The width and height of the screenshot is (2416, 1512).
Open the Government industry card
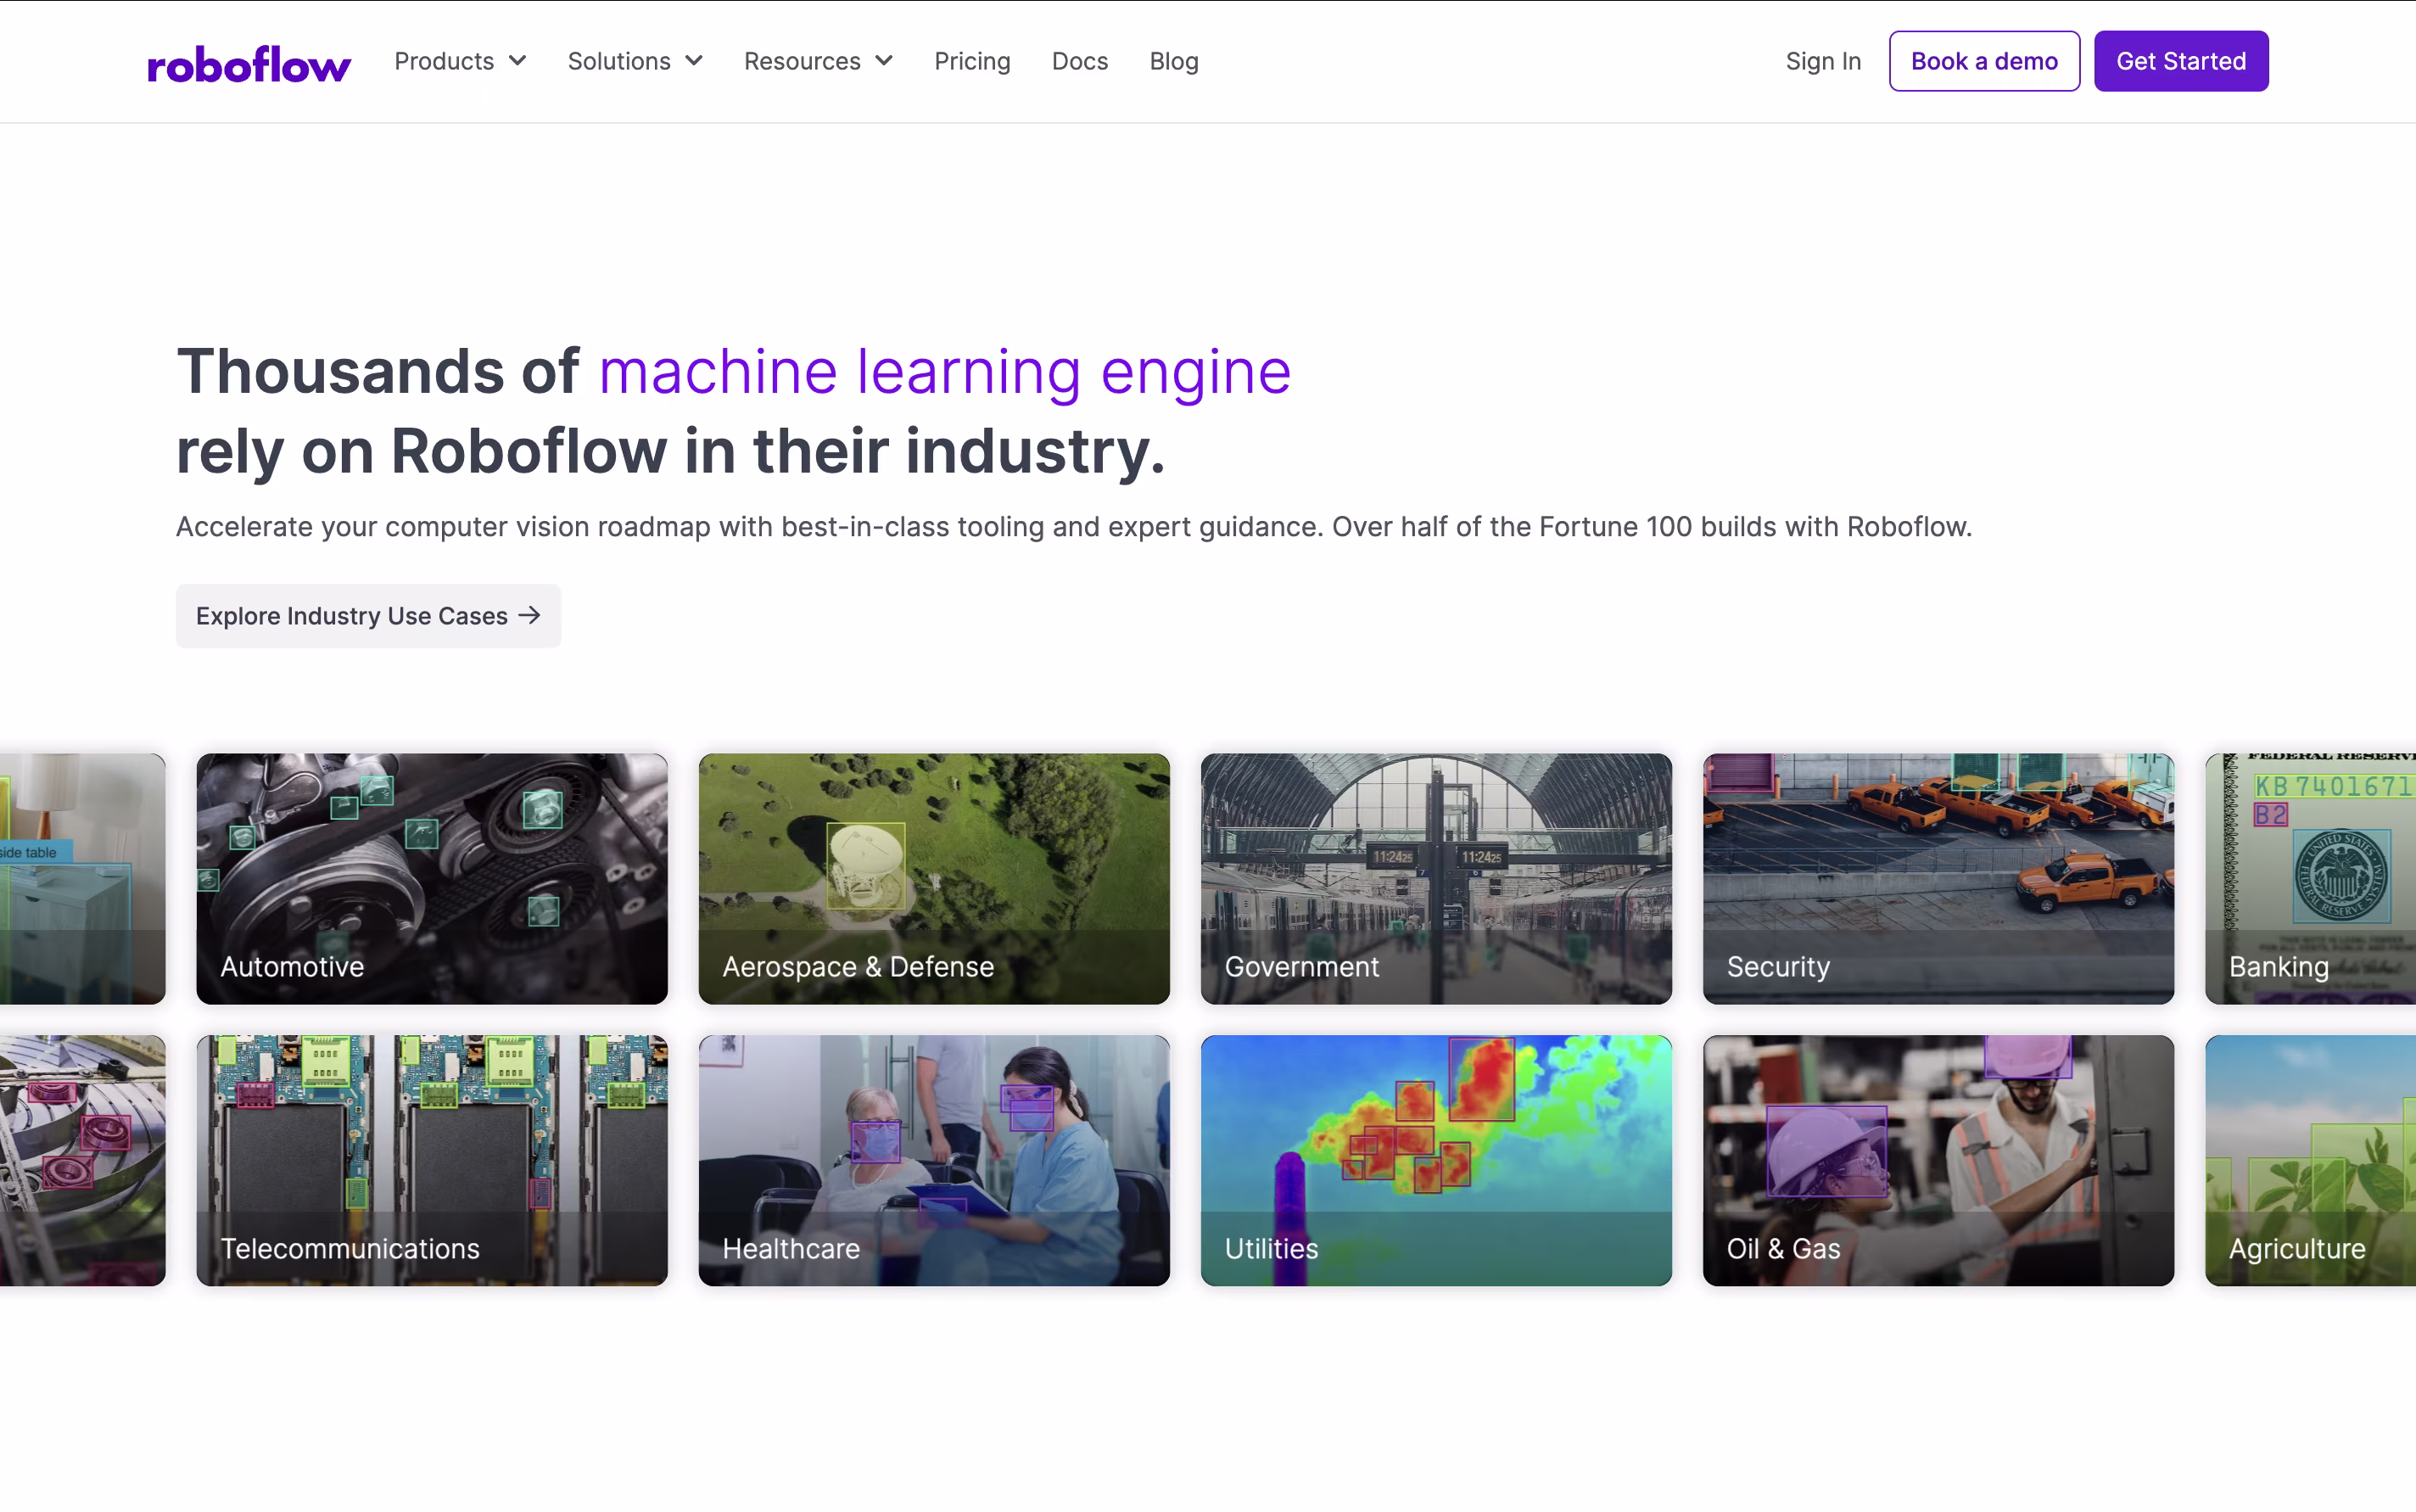coord(1435,879)
